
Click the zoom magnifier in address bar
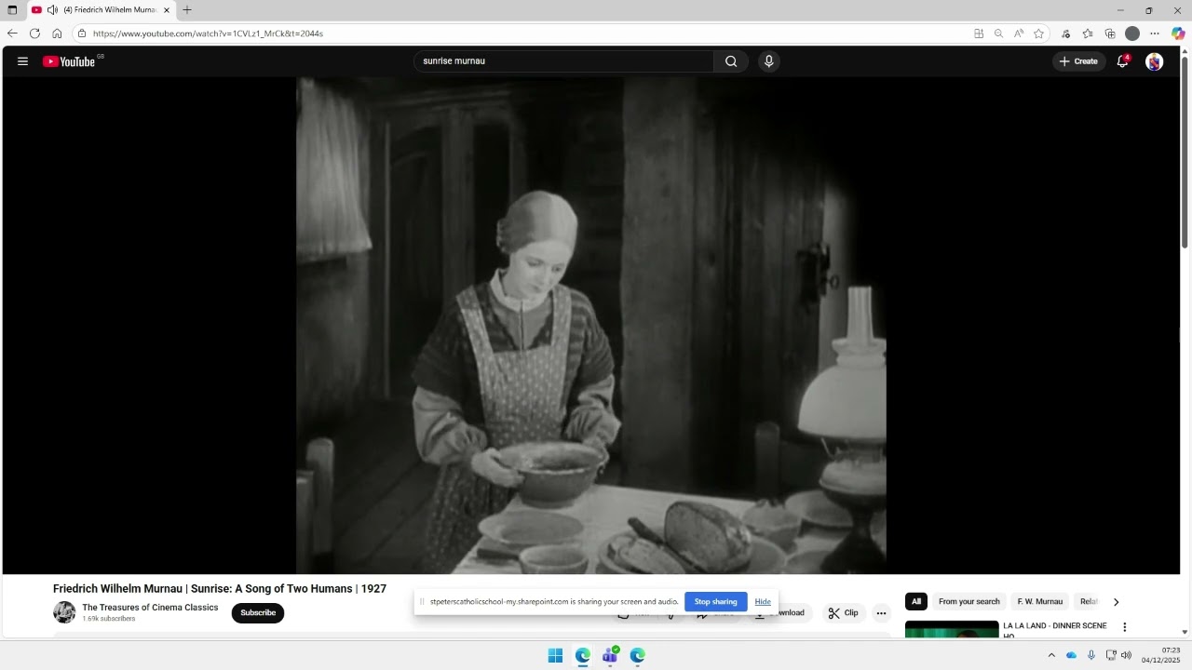(x=998, y=33)
